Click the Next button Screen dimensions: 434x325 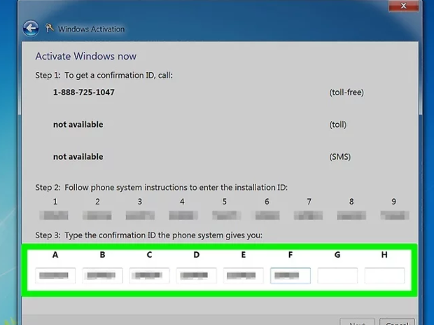(x=357, y=322)
